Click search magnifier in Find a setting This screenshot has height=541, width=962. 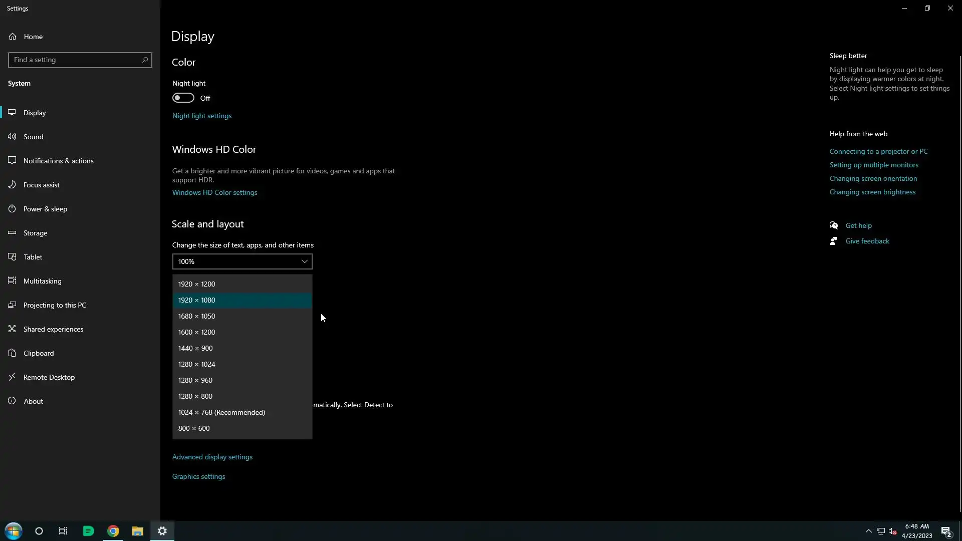click(x=145, y=60)
